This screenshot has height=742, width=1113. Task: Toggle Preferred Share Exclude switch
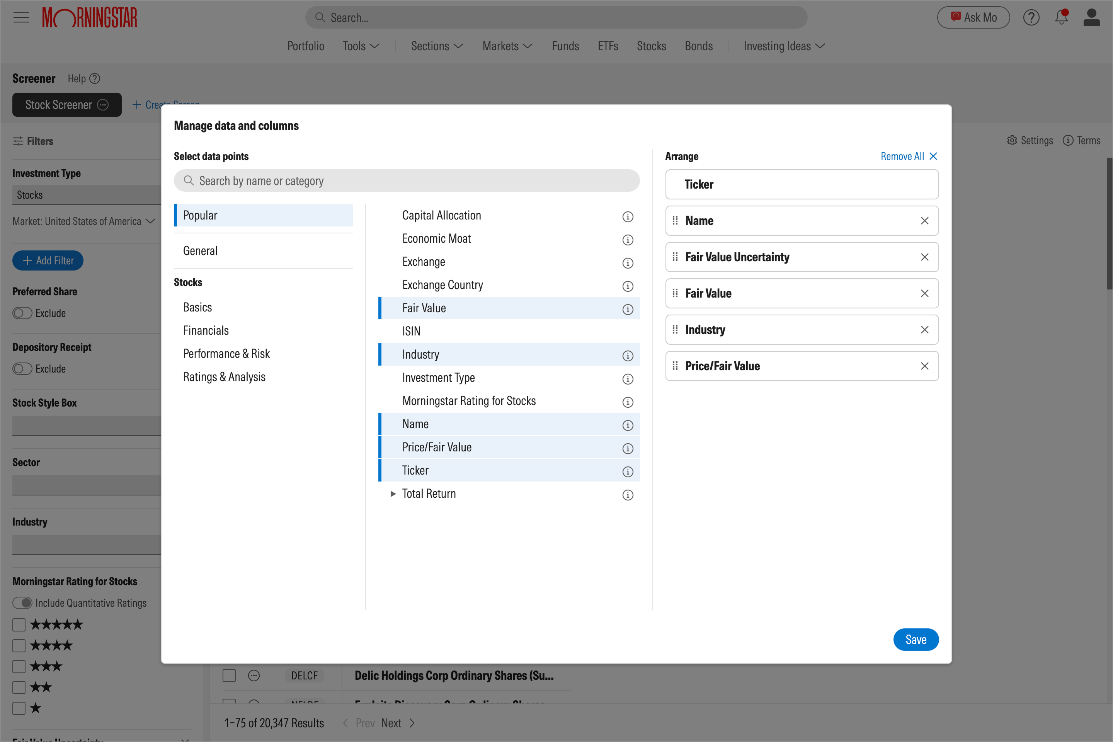tap(22, 313)
